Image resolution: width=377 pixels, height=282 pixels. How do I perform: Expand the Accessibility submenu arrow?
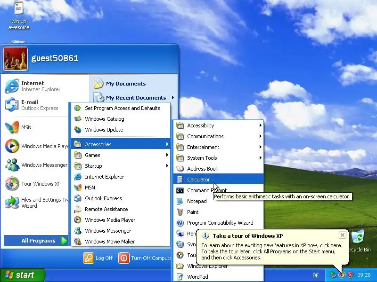coord(261,125)
